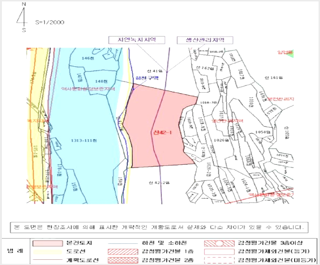Image resolution: width=320 pixels, height=265 pixels.
Task: Click the yellow 도로선 legend swatch
Action: click(47, 252)
